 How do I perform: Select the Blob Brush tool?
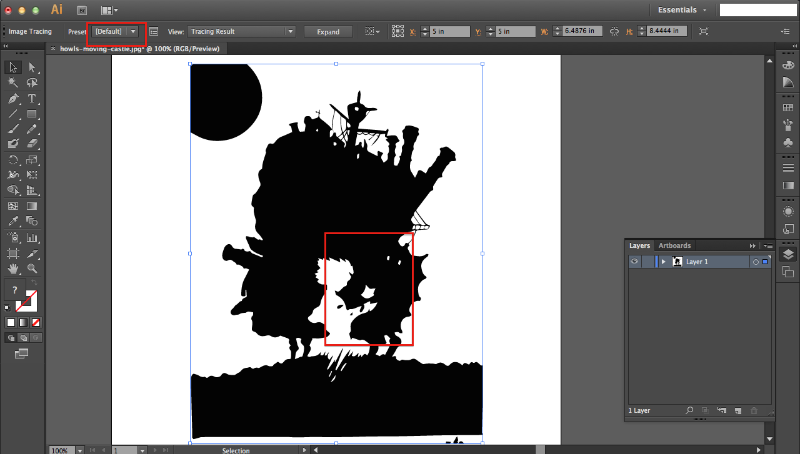[13, 144]
